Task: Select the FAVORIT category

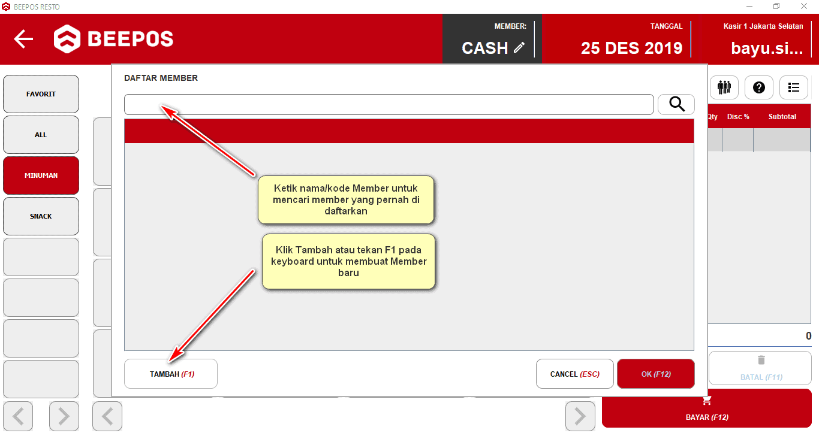Action: [41, 94]
